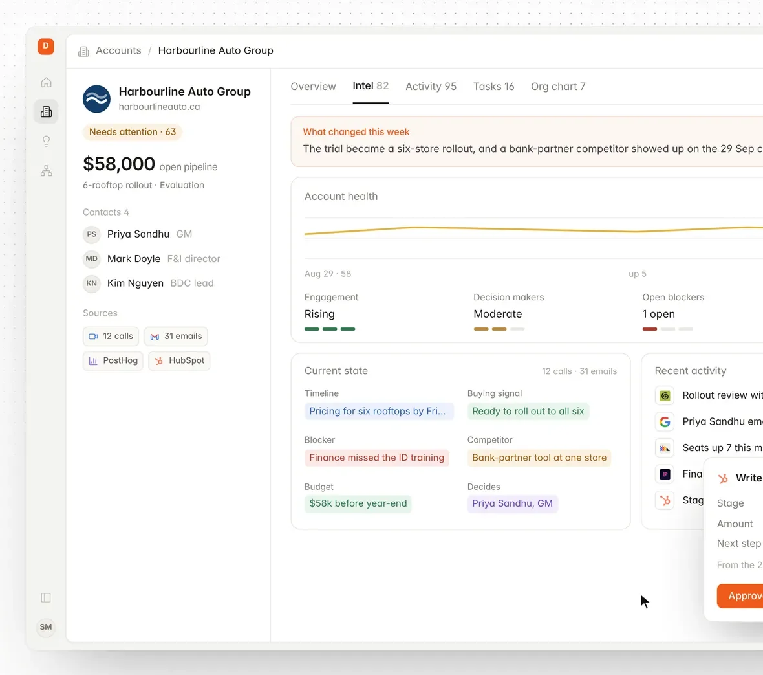Click the $58,000 open pipeline amount
The image size is (763, 675).
click(119, 164)
